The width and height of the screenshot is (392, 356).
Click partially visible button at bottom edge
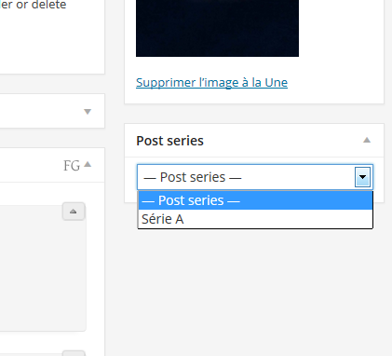74,353
